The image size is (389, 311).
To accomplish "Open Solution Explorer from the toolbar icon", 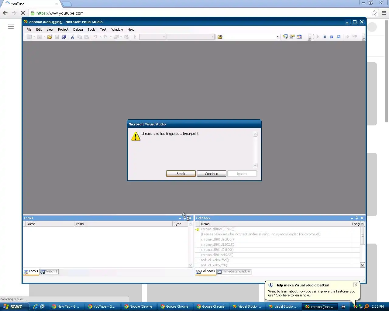I will click(x=285, y=37).
